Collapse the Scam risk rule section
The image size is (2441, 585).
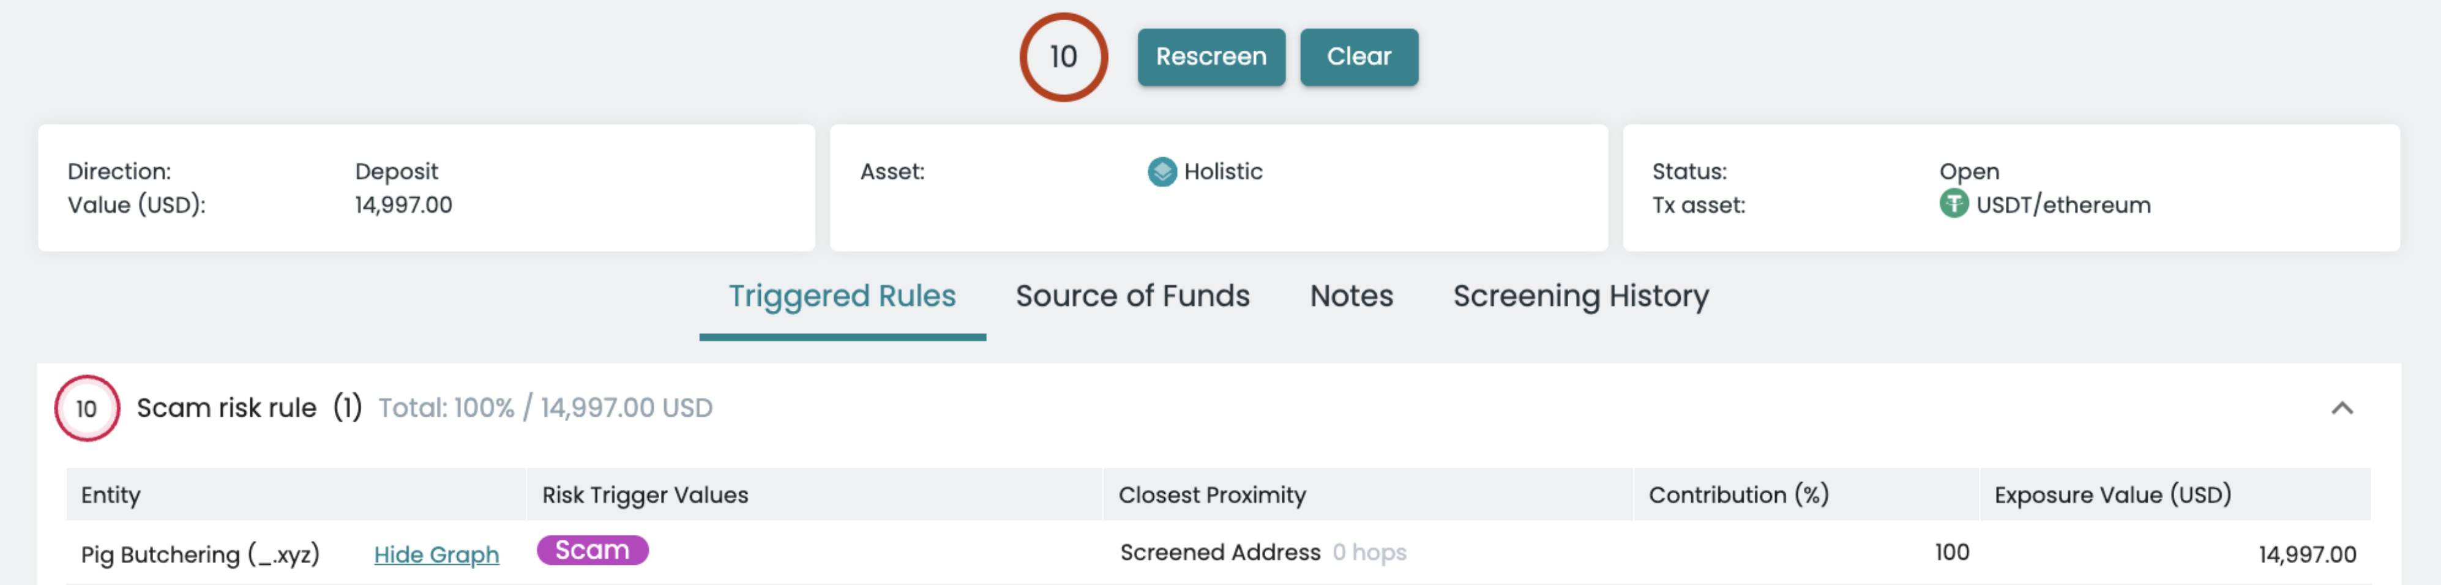click(2341, 408)
